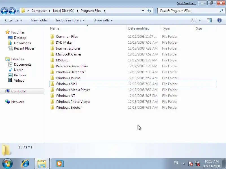This screenshot has height=169, width=226.
Task: Open the recent pages dropdown arrow
Action: point(18,11)
